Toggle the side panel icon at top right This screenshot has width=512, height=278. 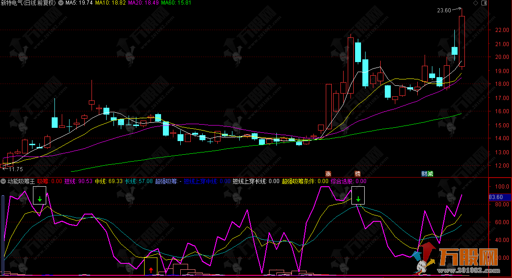tap(483, 3)
